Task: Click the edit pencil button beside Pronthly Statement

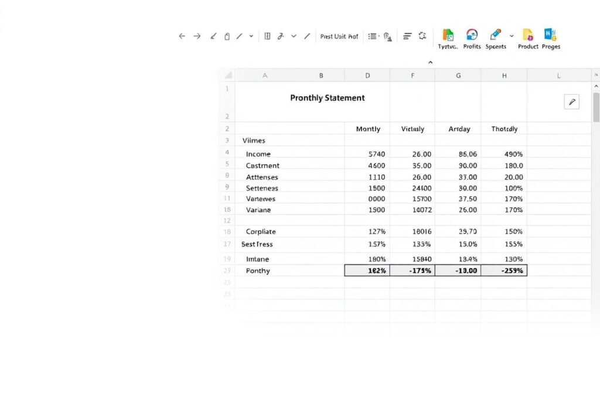Action: 572,101
